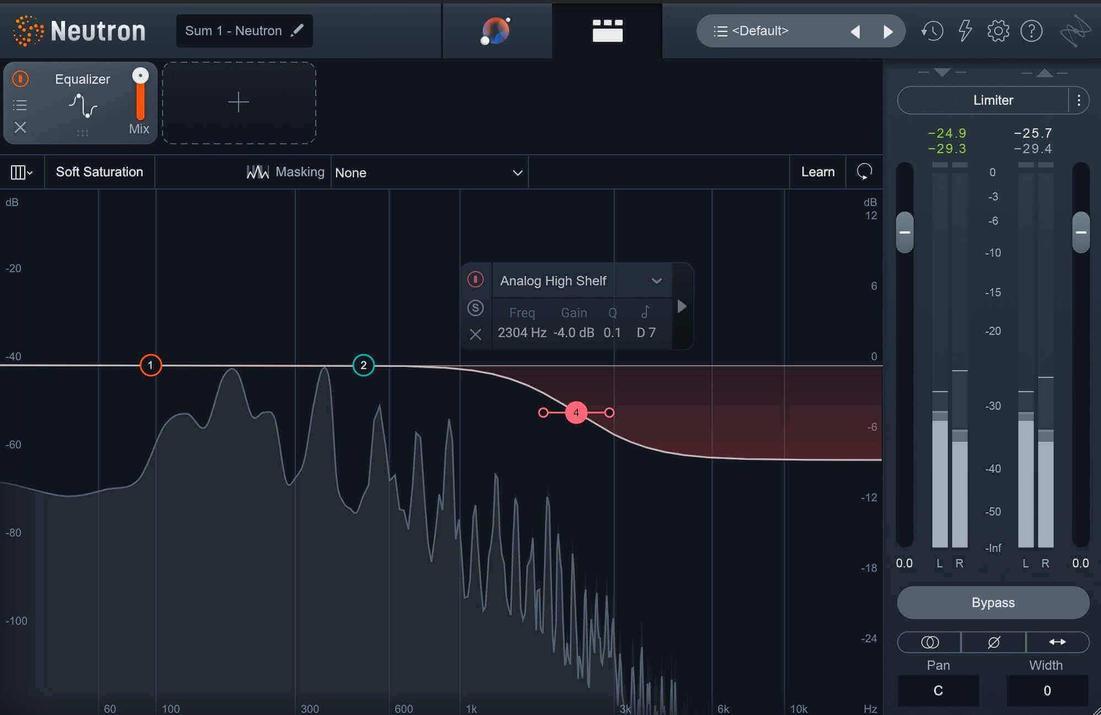Open the help question mark icon
Screen dimensions: 1101x715
point(1031,31)
